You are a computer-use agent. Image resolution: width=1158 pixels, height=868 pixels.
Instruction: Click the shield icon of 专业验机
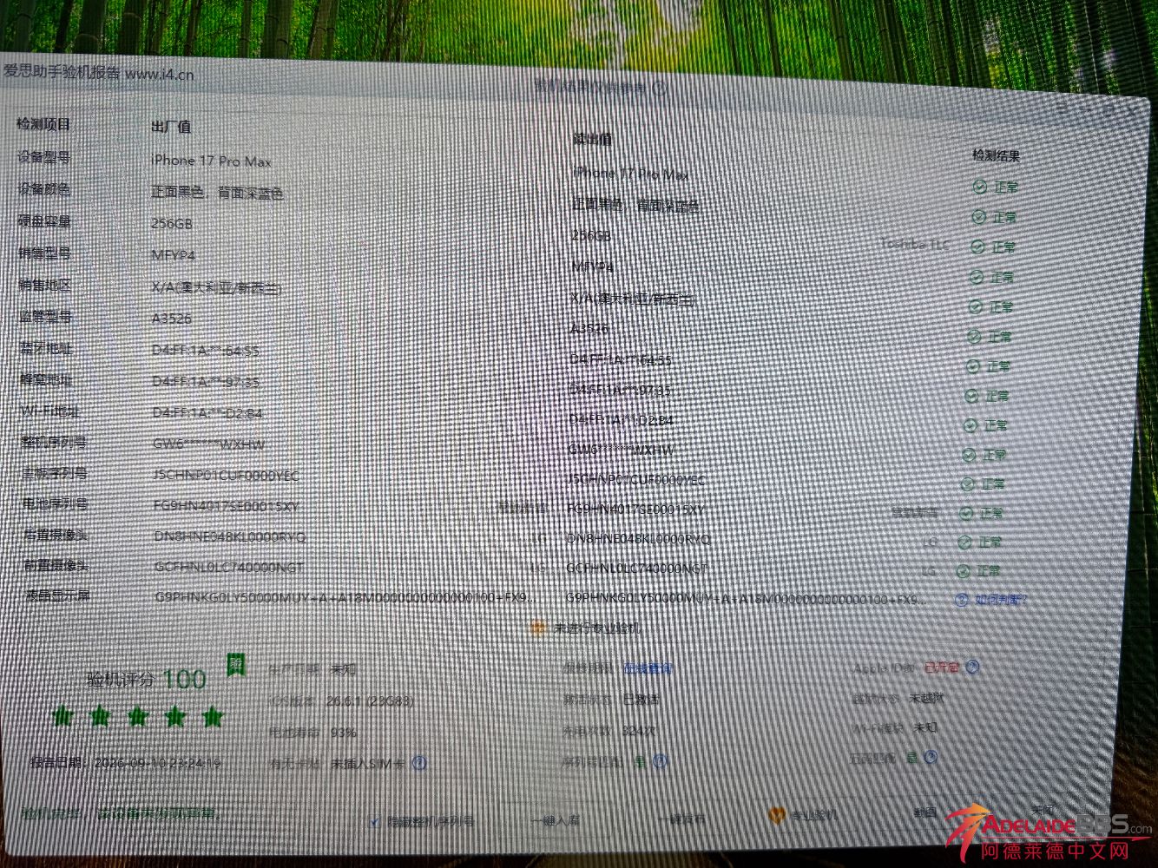point(777,816)
